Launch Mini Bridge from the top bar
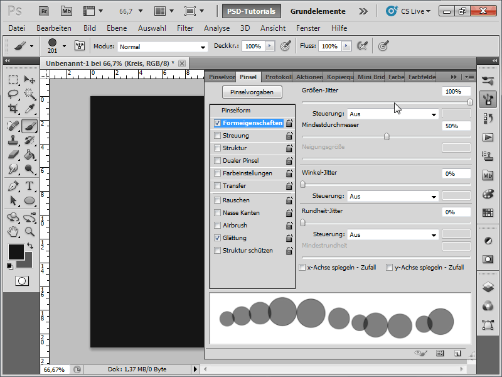502x377 pixels. click(x=67, y=11)
